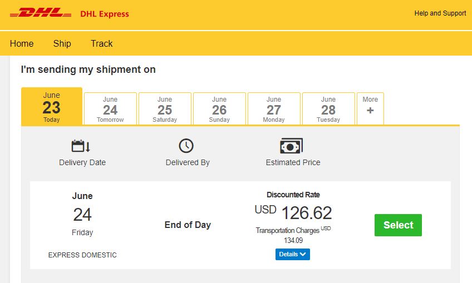This screenshot has height=283, width=472.
Task: Click the Delivered By clock icon
Action: click(x=186, y=146)
